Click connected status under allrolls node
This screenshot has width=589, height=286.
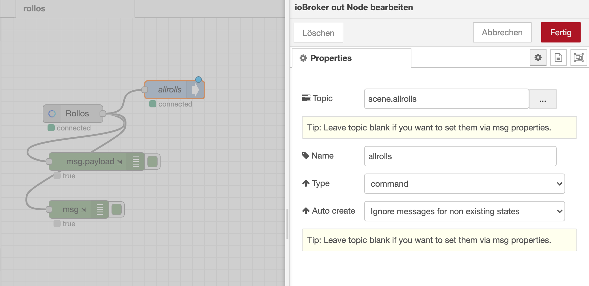click(x=171, y=104)
